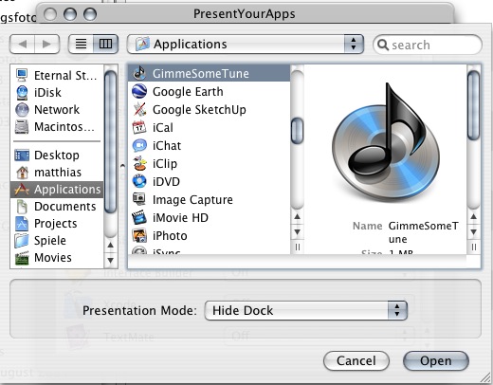Switch to list view

(x=81, y=44)
